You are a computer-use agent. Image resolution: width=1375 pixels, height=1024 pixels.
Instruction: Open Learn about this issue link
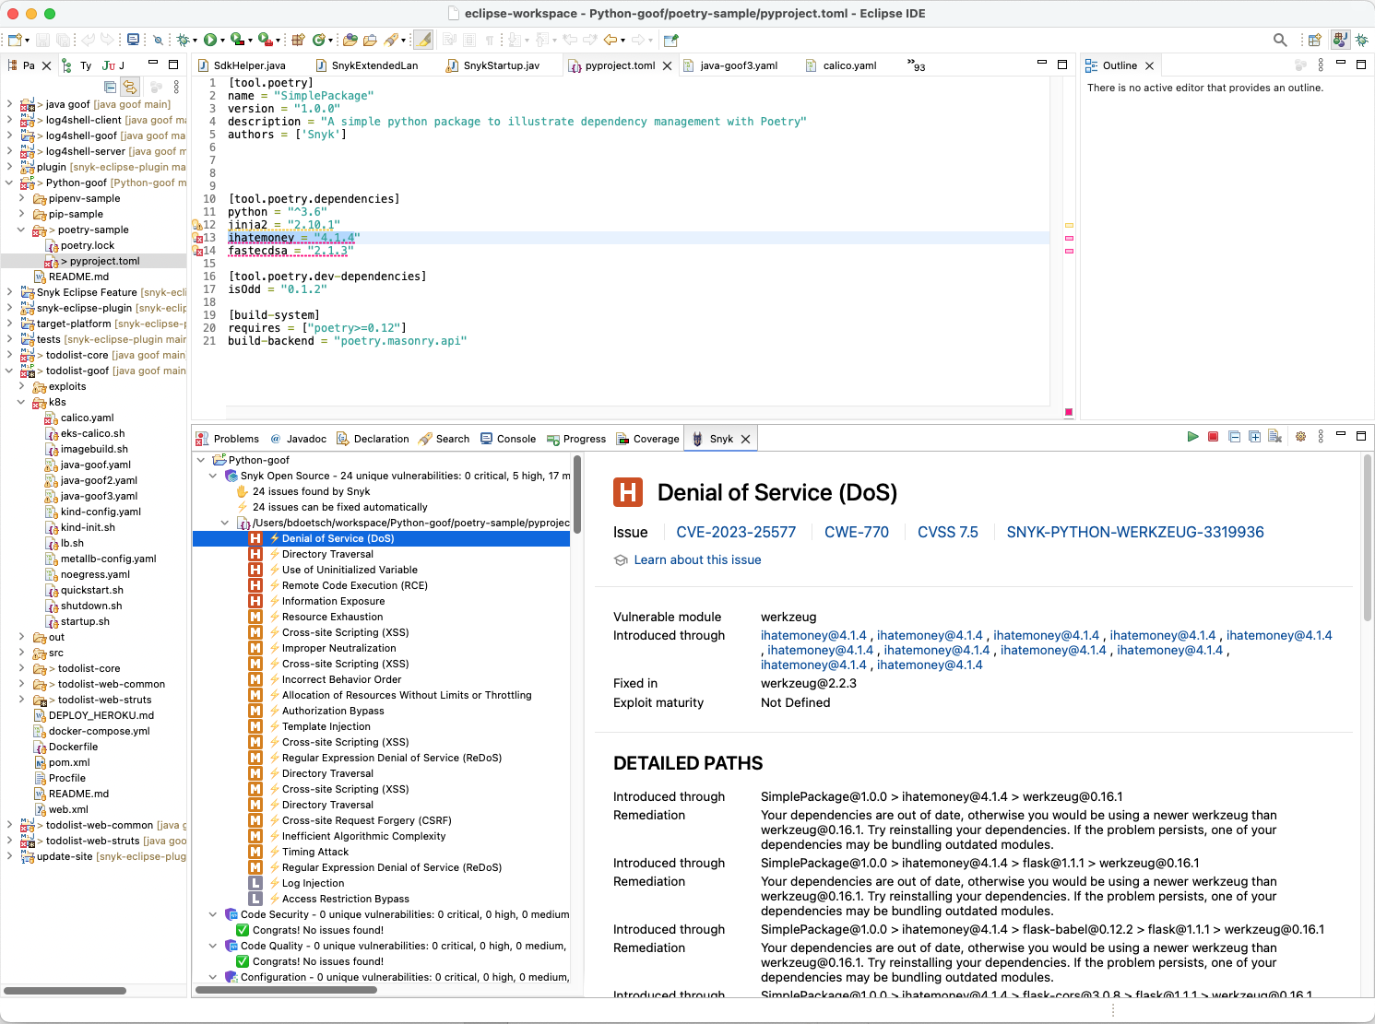697,559
